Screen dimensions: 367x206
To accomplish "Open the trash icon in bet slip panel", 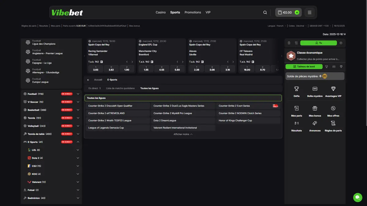I will (289, 43).
